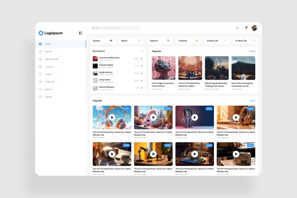
Task: Click the Coupons sidebar icon
Action: coord(40,67)
